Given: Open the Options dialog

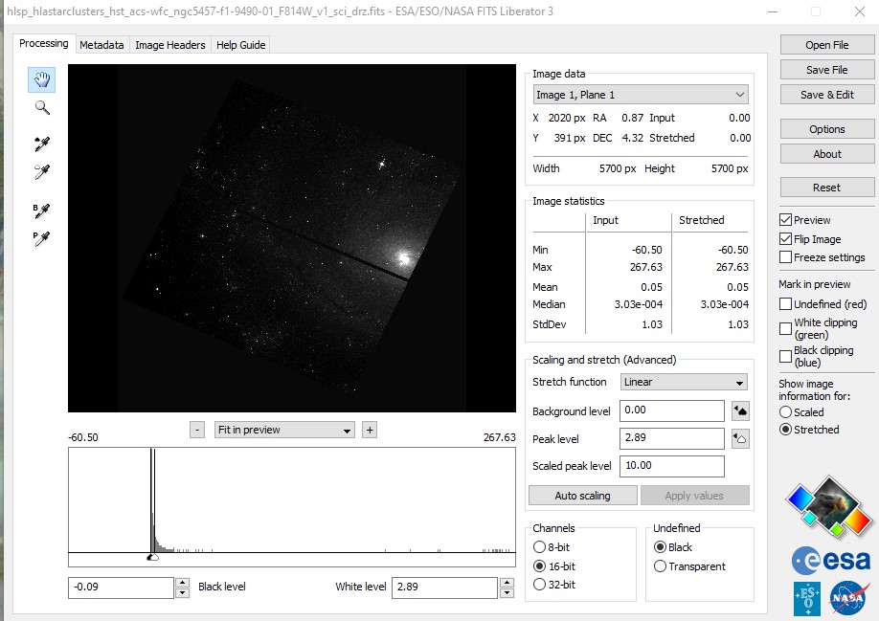Looking at the screenshot, I should [x=827, y=129].
